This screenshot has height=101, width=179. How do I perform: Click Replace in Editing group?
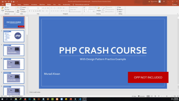pyautogui.click(x=121, y=10)
